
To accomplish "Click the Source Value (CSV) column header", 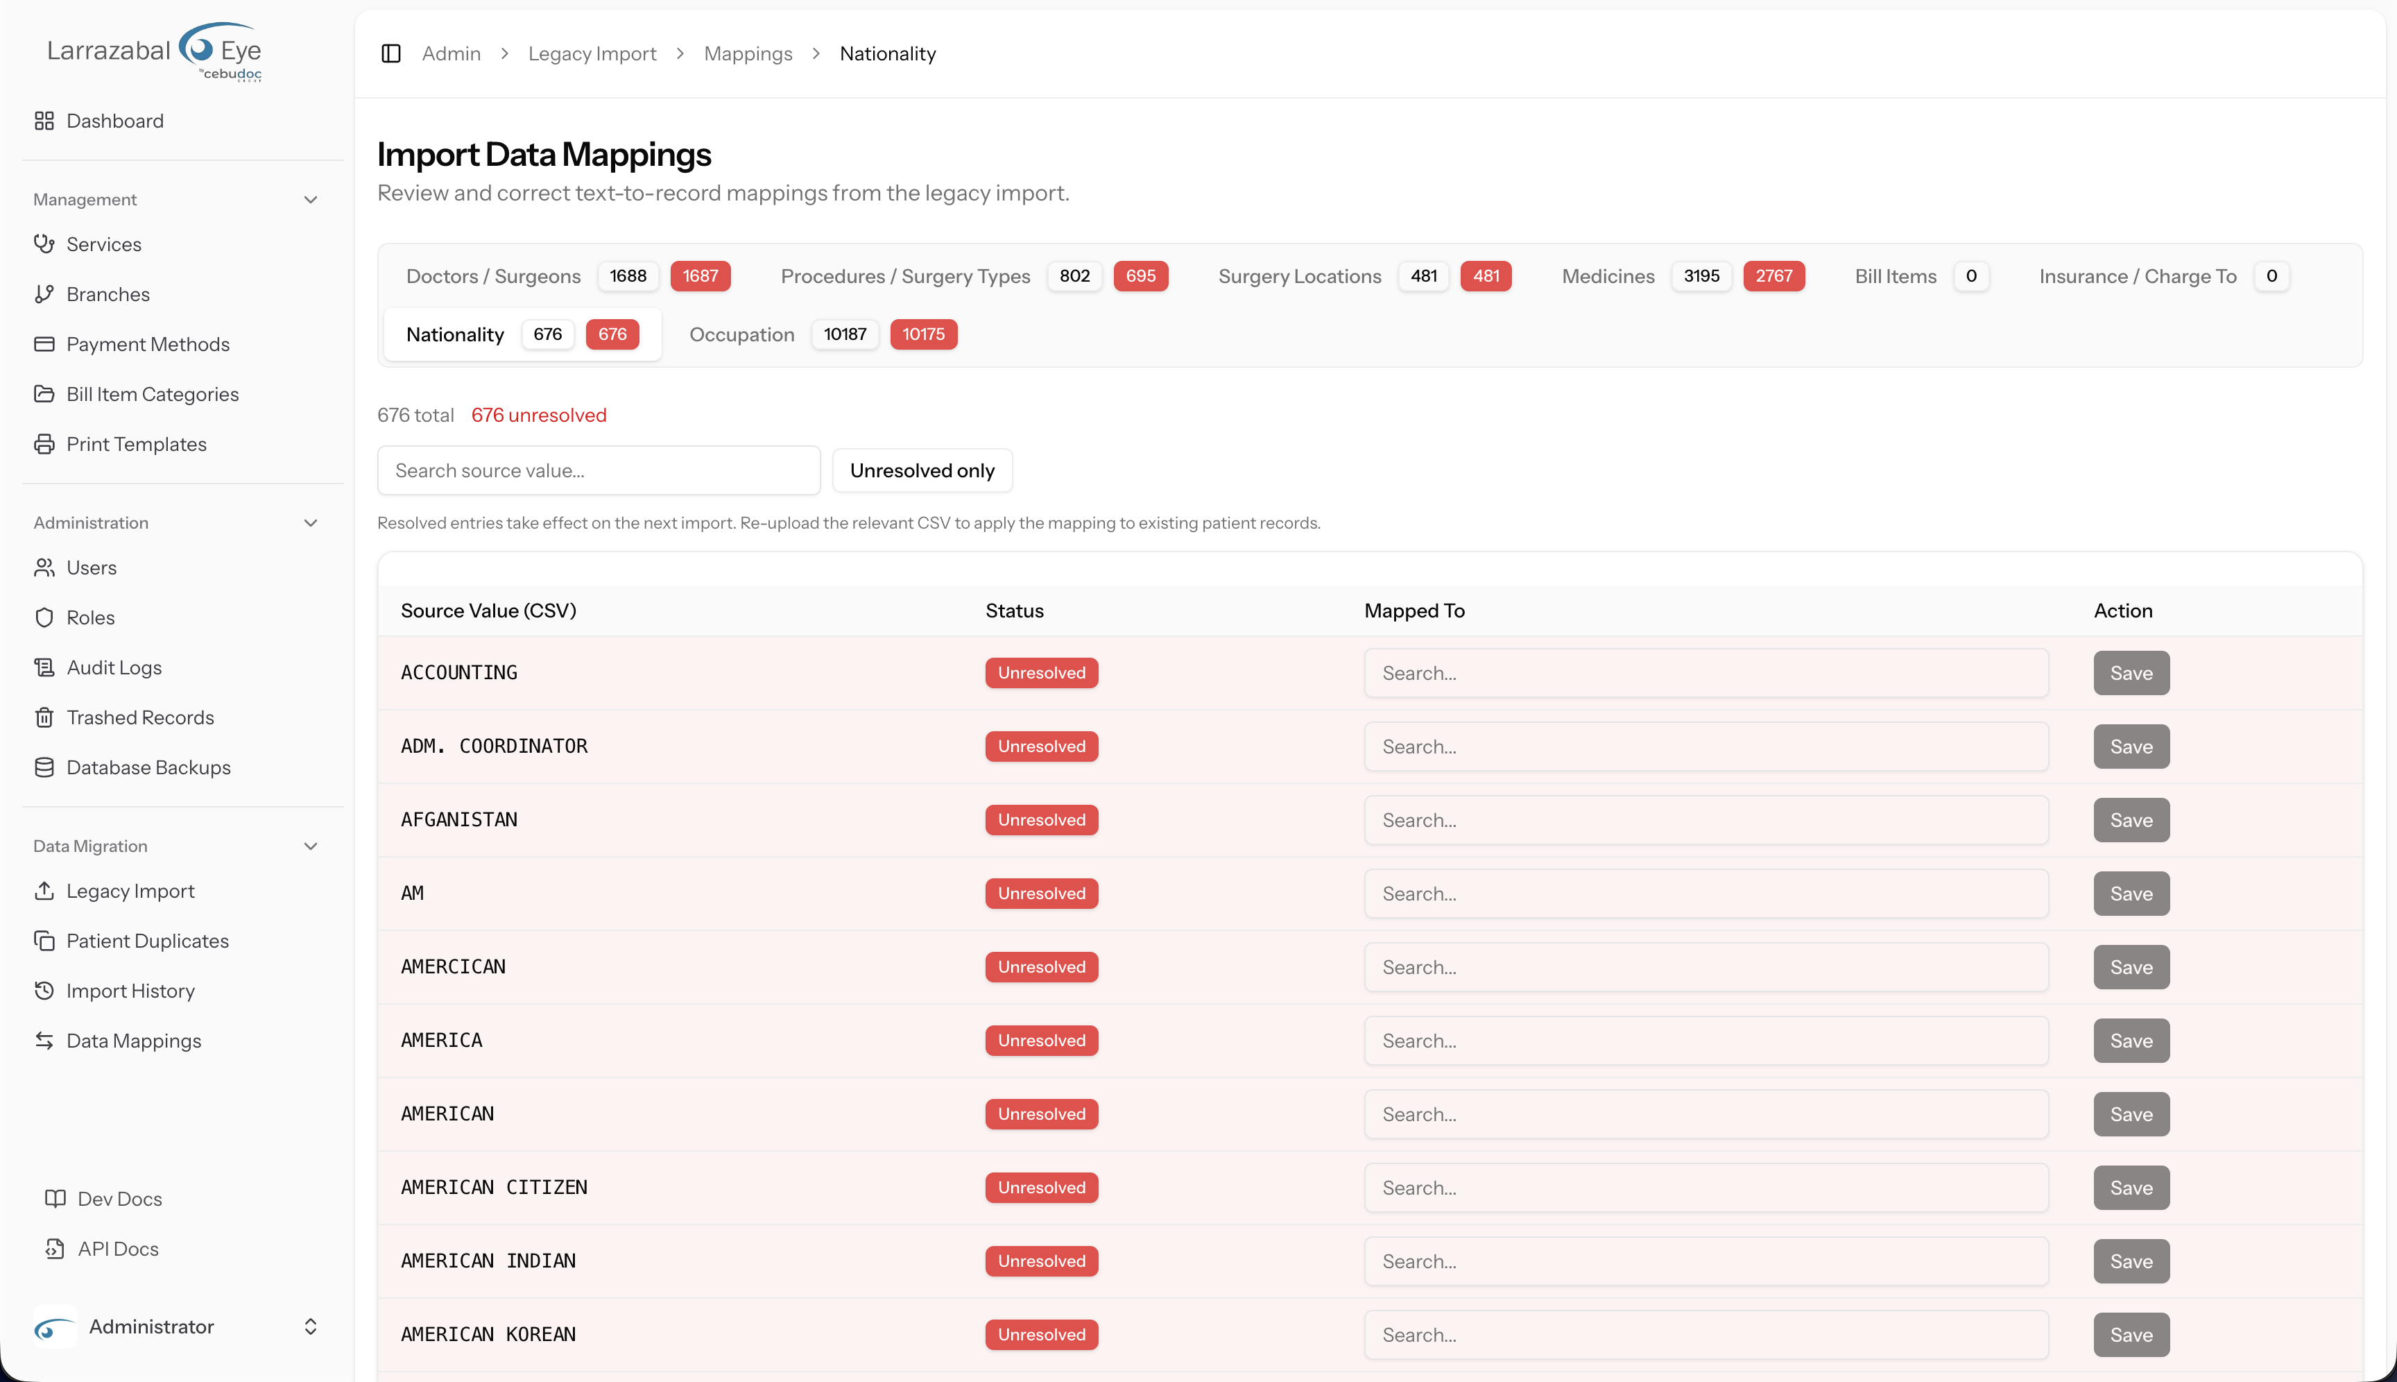I will tap(488, 611).
